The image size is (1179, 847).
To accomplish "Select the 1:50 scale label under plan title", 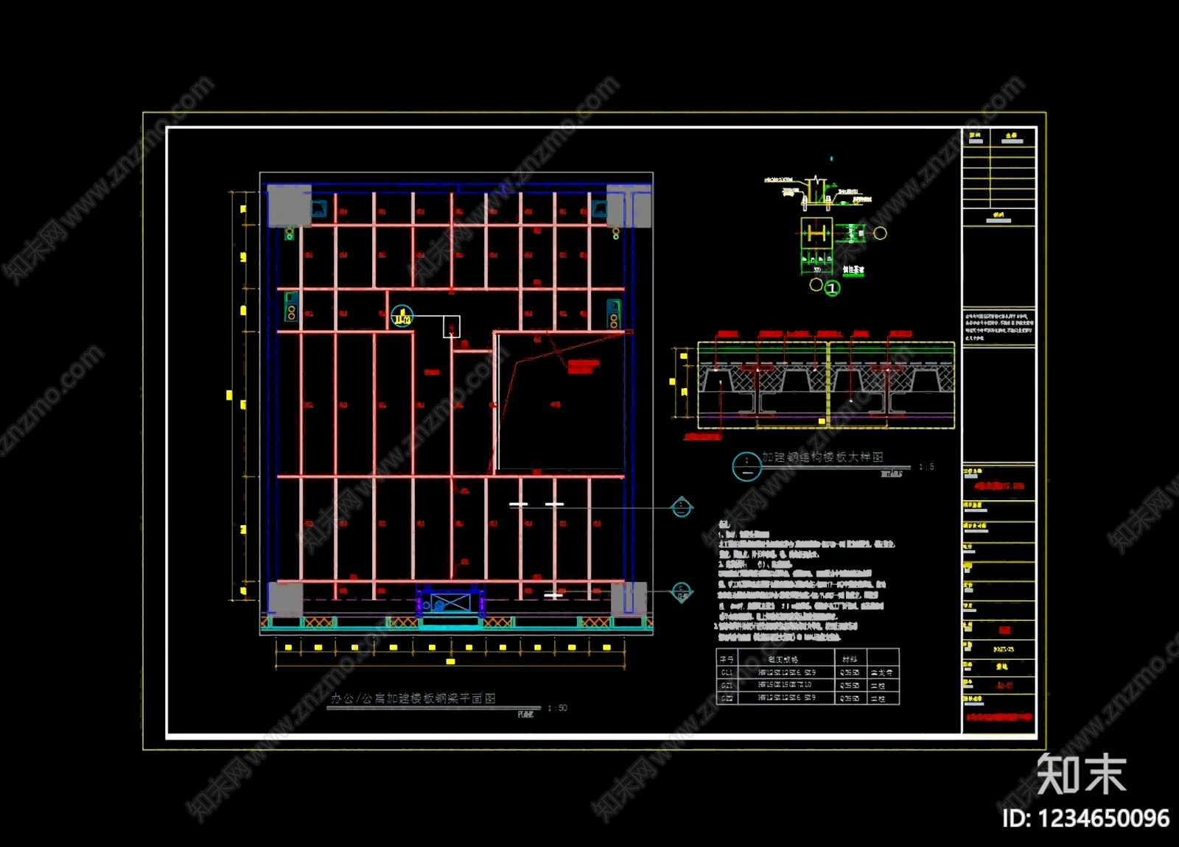I will click(558, 709).
